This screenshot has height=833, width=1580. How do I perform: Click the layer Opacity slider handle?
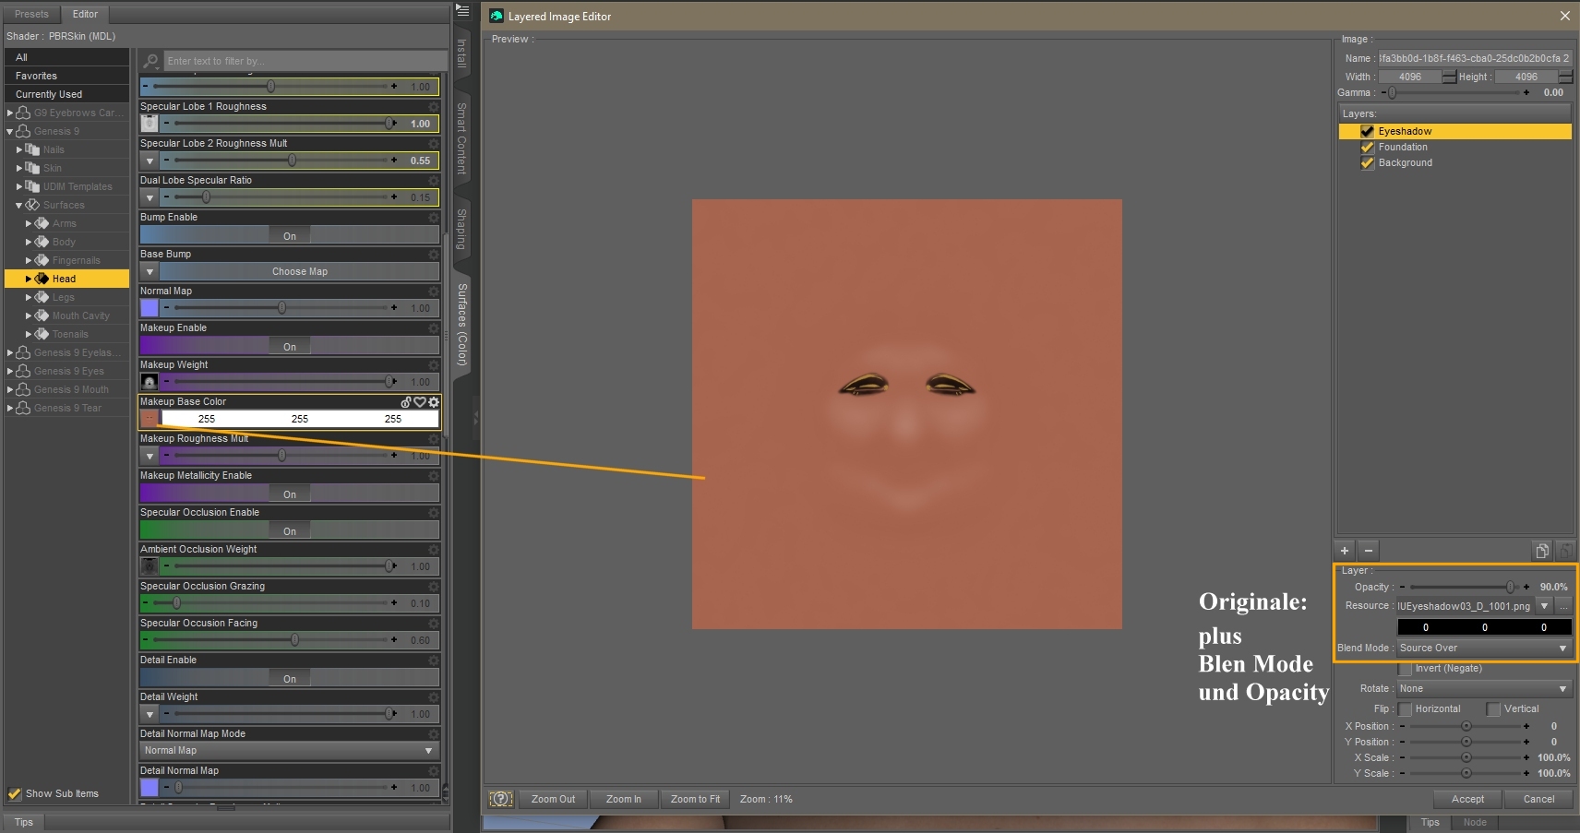click(x=1510, y=587)
